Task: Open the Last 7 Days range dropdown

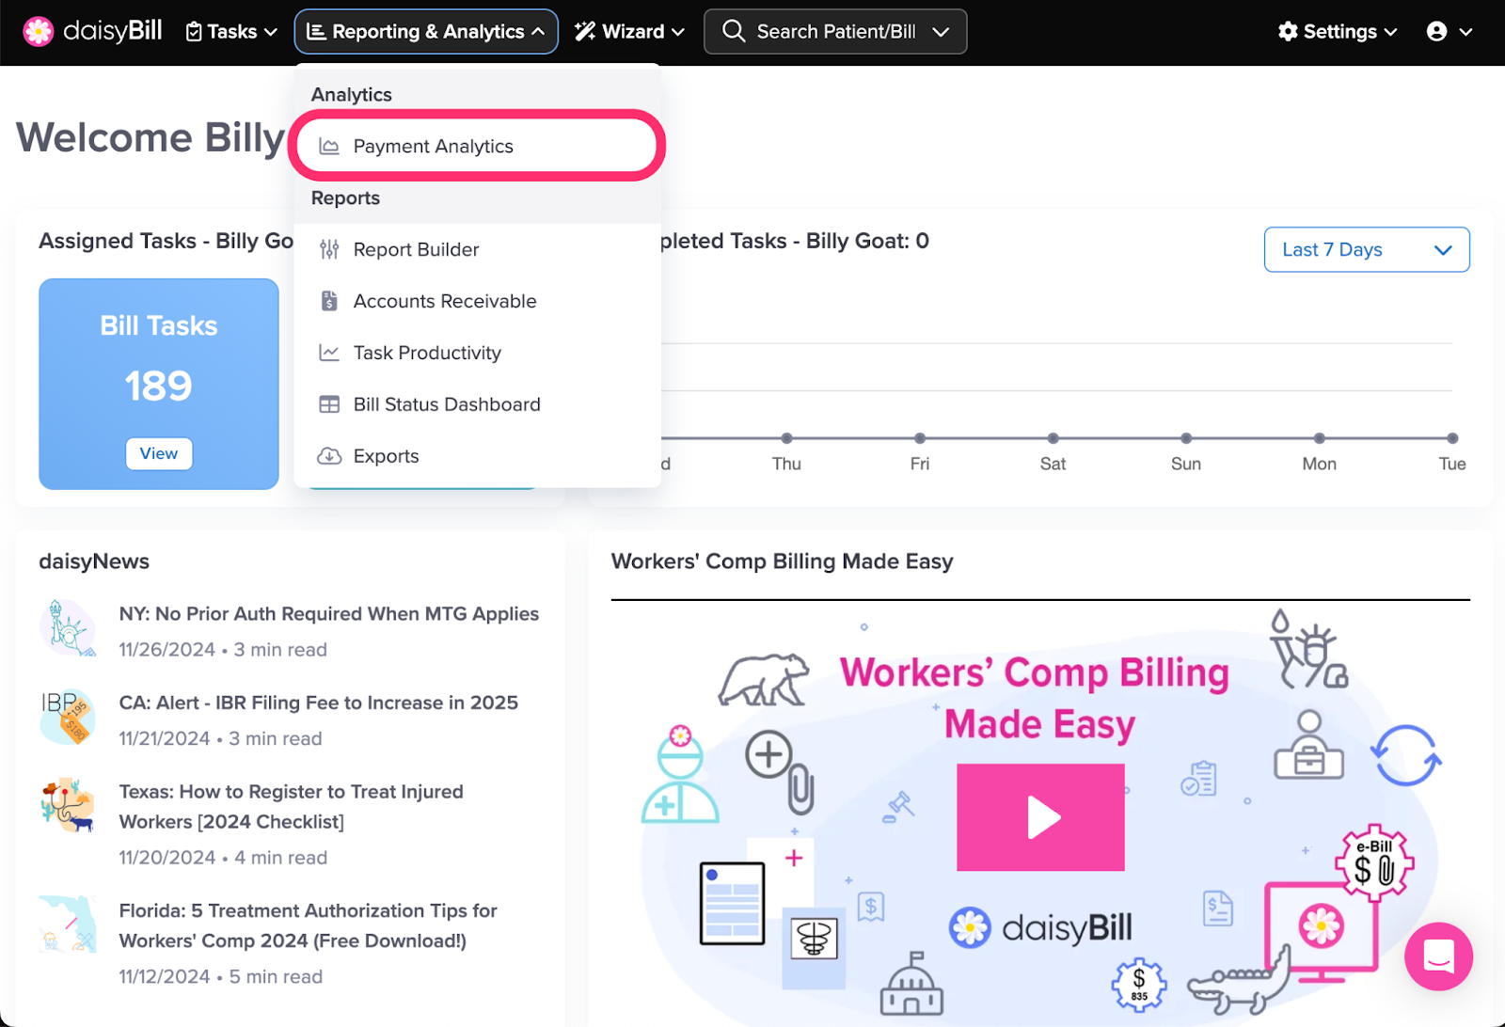Action: [x=1366, y=249]
